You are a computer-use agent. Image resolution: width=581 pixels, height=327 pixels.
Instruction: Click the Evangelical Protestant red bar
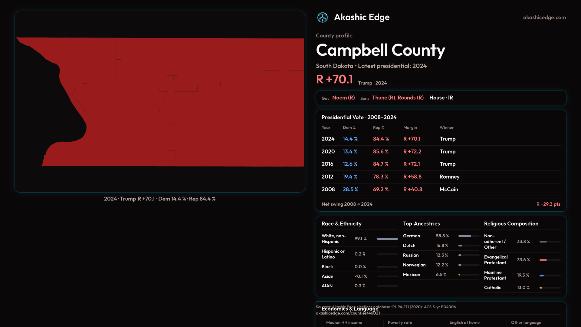543,260
